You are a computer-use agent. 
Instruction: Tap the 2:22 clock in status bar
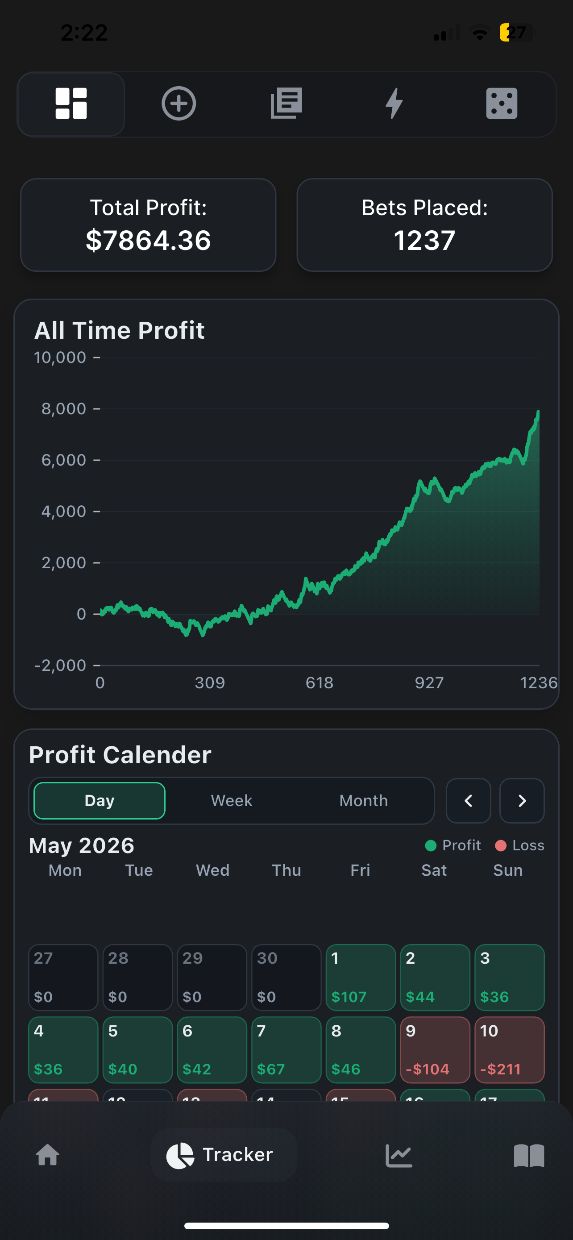point(84,33)
